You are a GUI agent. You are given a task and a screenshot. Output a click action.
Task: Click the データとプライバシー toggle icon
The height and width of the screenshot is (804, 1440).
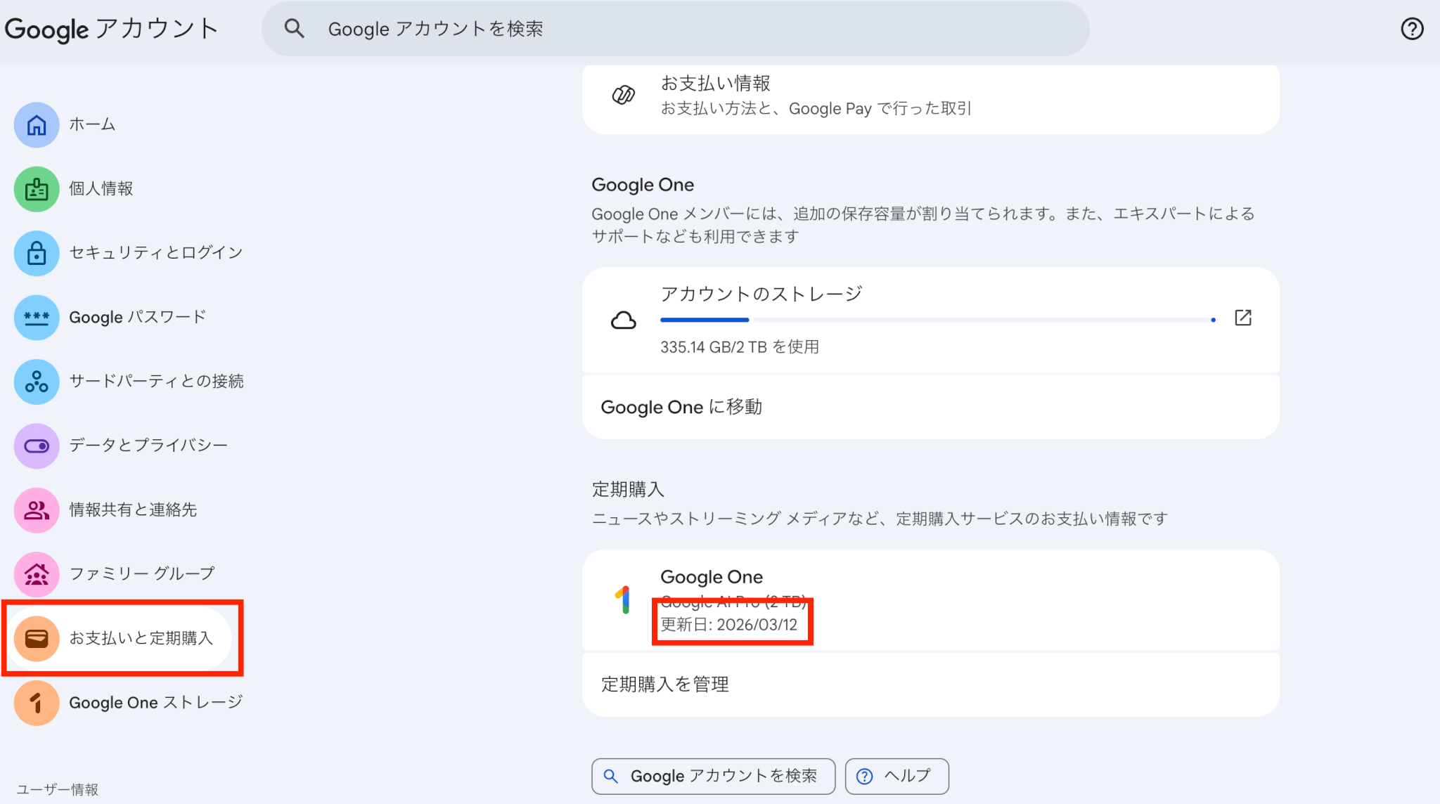37,446
